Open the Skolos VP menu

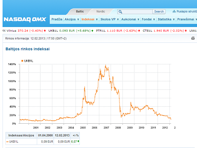[x=108, y=19]
